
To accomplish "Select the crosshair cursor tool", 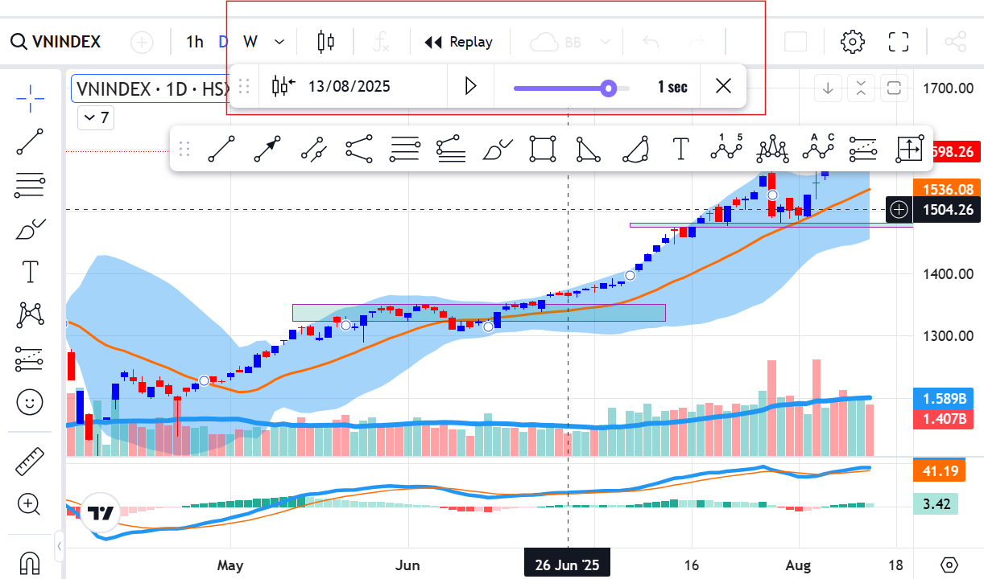I will point(30,98).
